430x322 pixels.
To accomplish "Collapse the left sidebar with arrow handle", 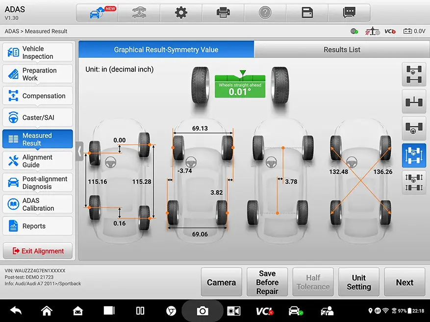I will pyautogui.click(x=79, y=151).
